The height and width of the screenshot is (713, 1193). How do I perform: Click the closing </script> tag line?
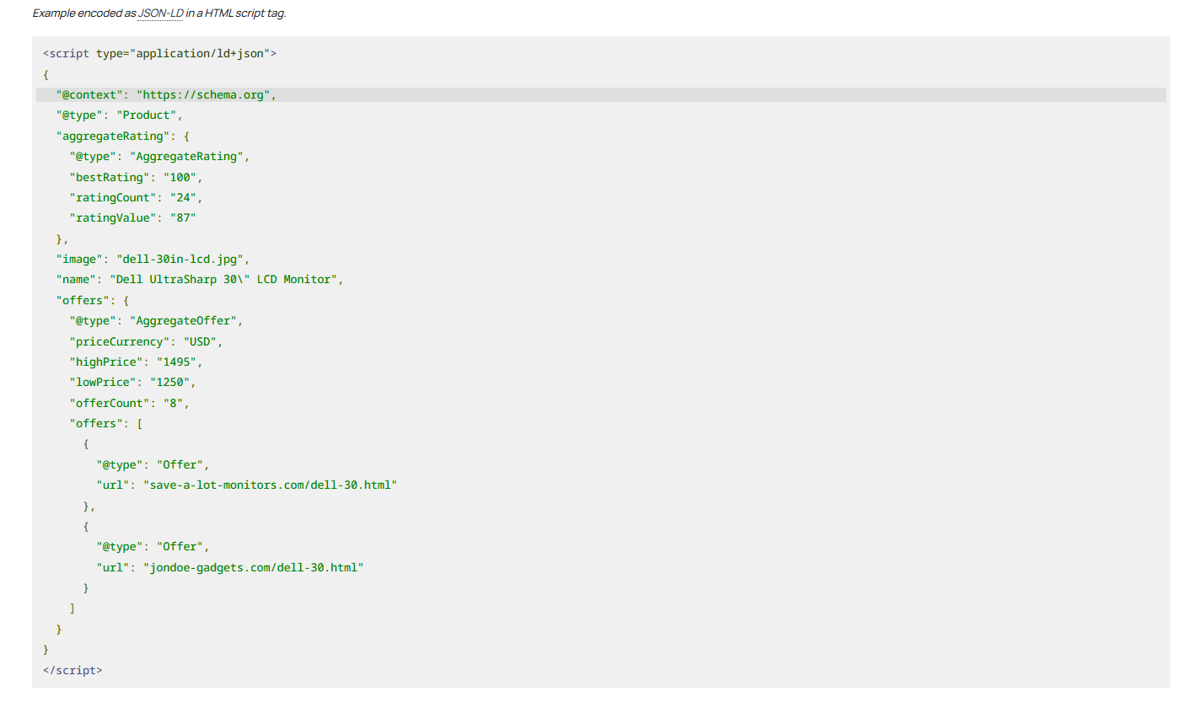73,671
